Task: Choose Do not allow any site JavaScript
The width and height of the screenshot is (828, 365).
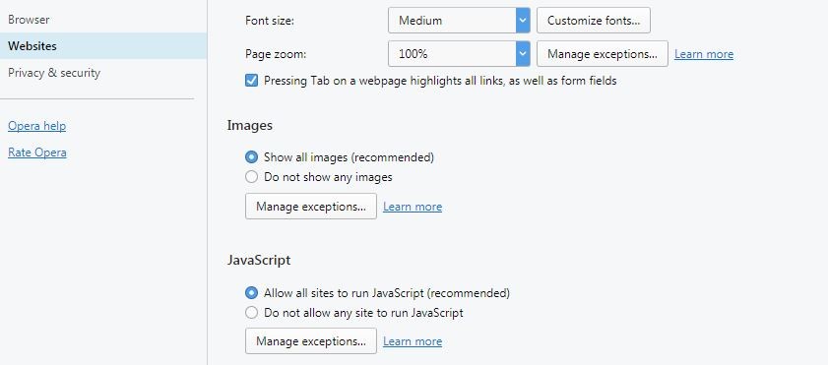Action: (x=252, y=313)
